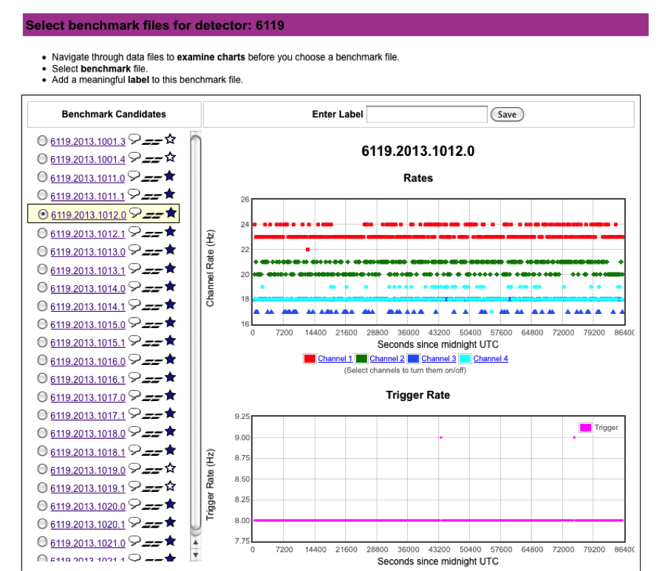Click the scroll up arrow of candidates list
Screen dimensions: 665x571
click(x=196, y=542)
